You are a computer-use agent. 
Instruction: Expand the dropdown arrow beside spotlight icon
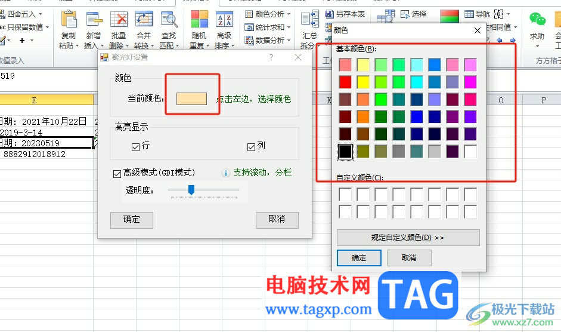click(x=509, y=14)
